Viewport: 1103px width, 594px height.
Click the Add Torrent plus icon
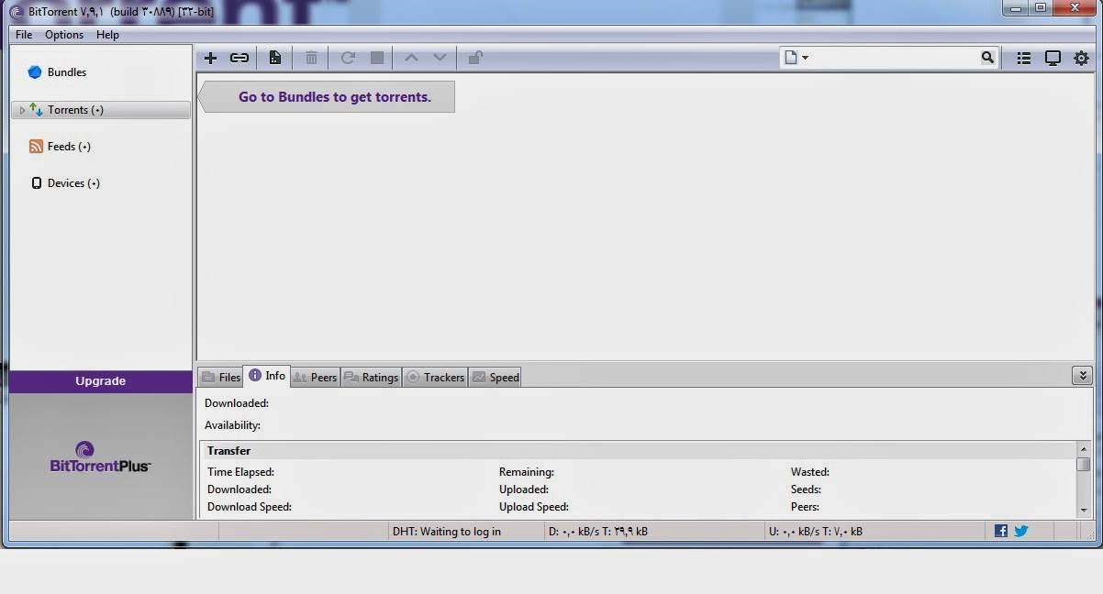coord(210,58)
